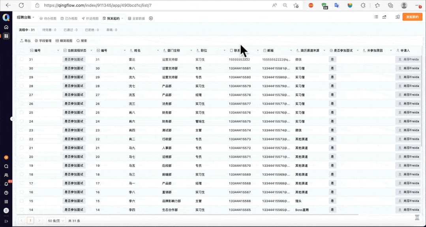426x227 pixels.
Task: Tick checkbox for row 22 肖二
Action: (x=22, y=139)
